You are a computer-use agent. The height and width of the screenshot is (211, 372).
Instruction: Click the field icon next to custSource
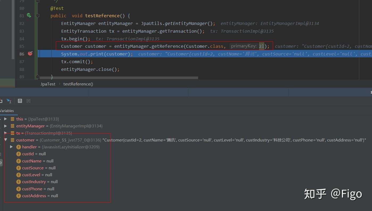(x=18, y=168)
